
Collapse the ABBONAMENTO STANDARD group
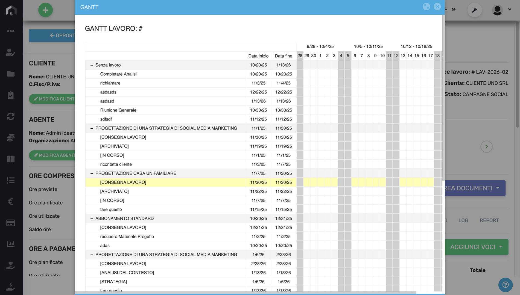[92, 219]
